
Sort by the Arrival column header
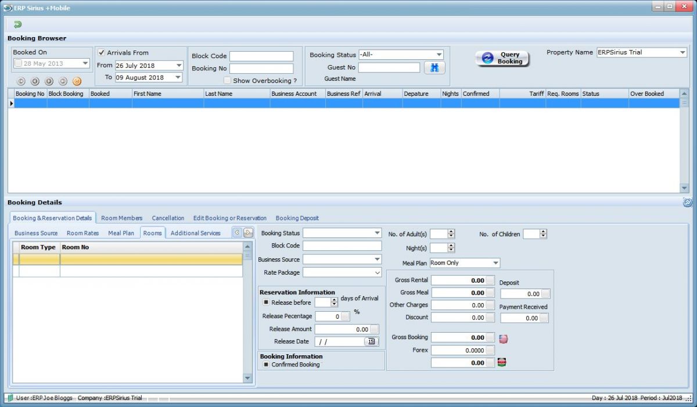(x=383, y=93)
